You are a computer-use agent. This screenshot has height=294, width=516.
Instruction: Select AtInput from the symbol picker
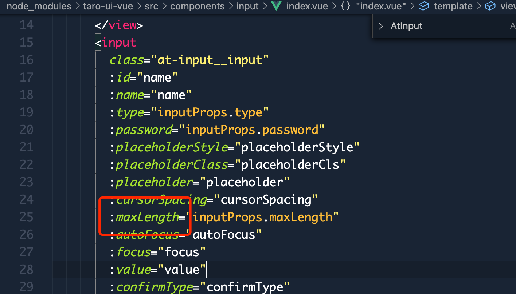[x=406, y=25]
